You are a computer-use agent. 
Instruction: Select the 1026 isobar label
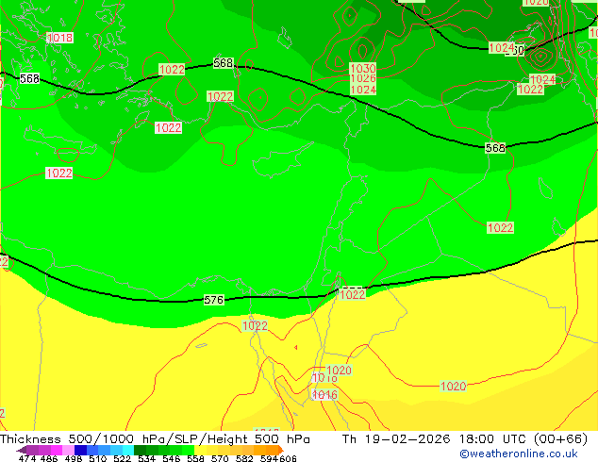click(x=363, y=78)
